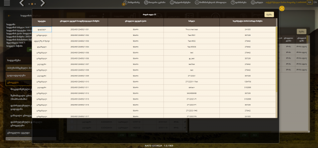Select group ID ending /1/007

tap(80, 64)
